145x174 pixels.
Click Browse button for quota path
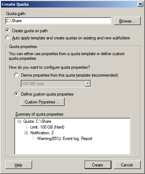point(127,21)
